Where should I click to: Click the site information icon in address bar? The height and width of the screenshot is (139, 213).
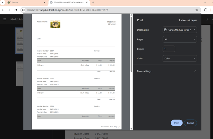point(23,10)
